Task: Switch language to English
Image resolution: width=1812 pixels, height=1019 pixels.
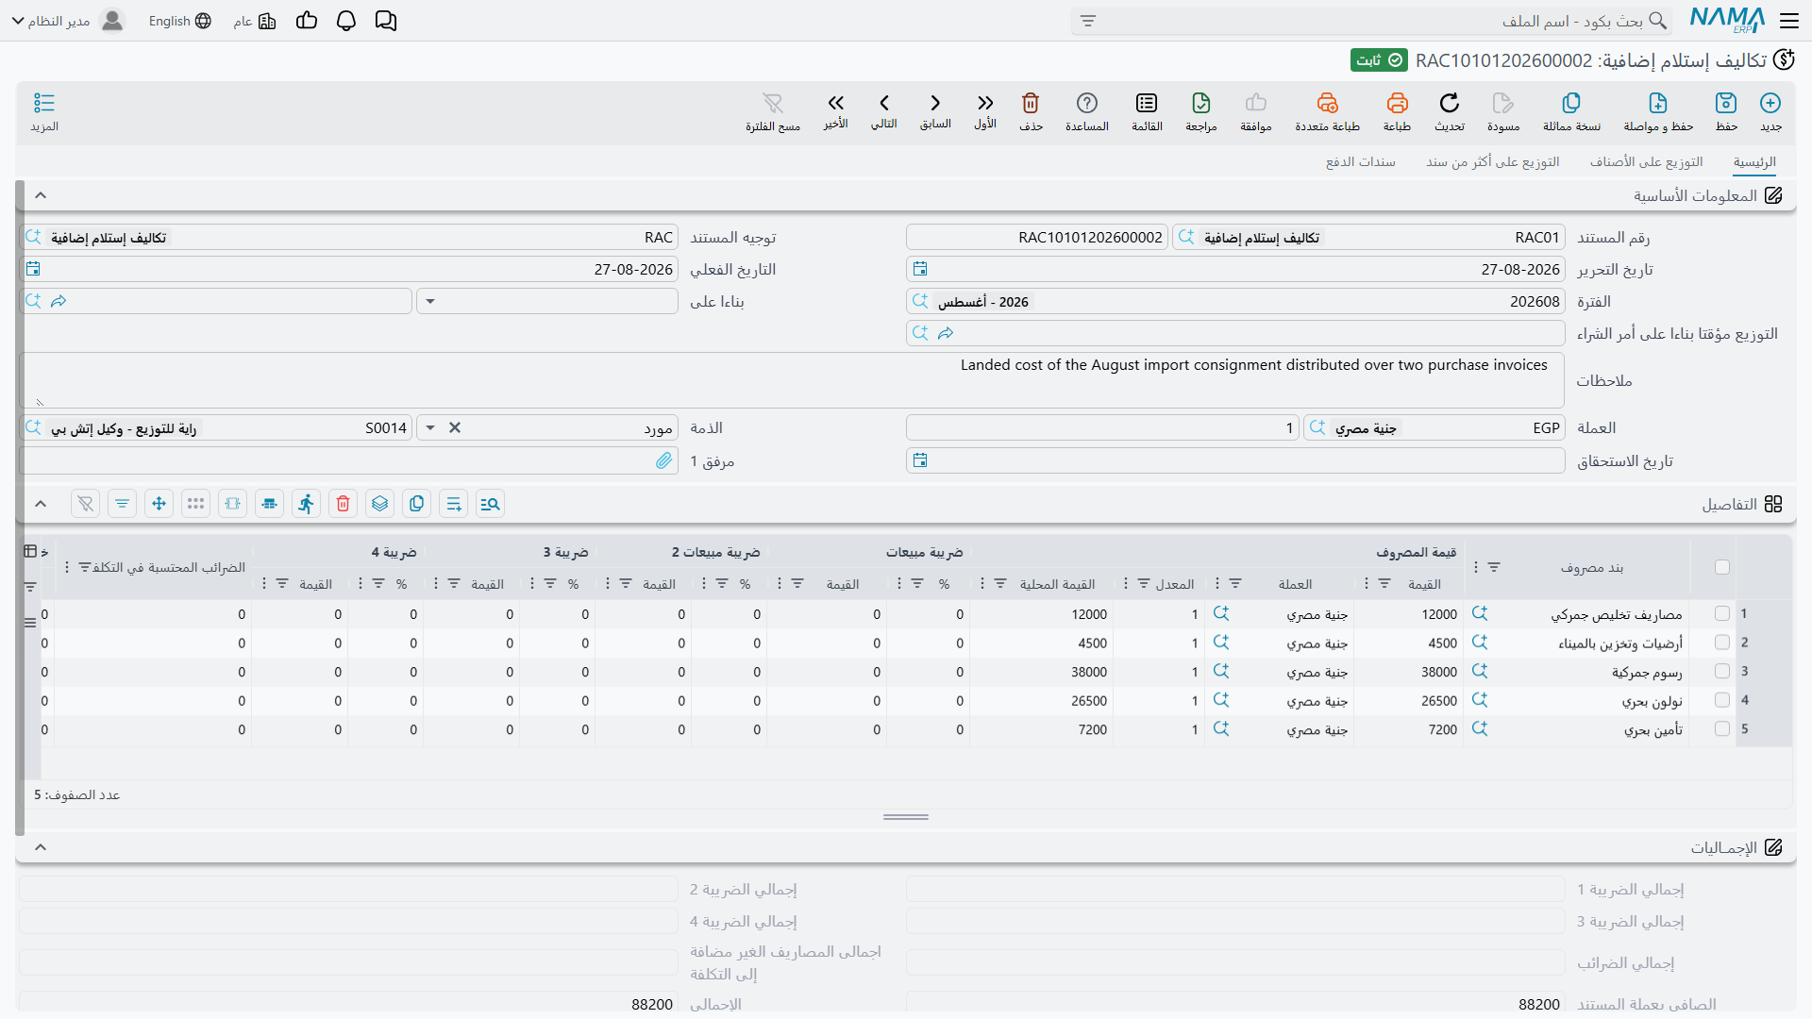Action: click(179, 21)
